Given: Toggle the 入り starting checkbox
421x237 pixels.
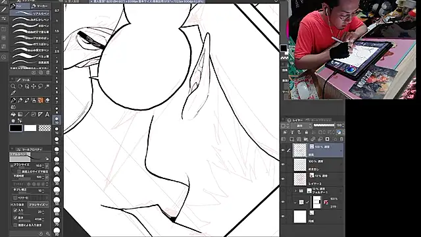Looking at the screenshot, I should point(15,211).
